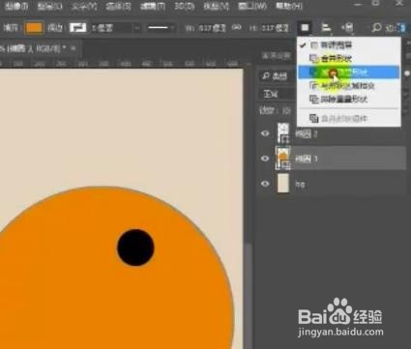Open the Type (Y) menu

pos(83,6)
